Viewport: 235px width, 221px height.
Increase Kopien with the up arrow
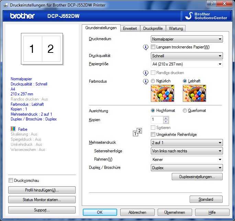click(x=166, y=118)
